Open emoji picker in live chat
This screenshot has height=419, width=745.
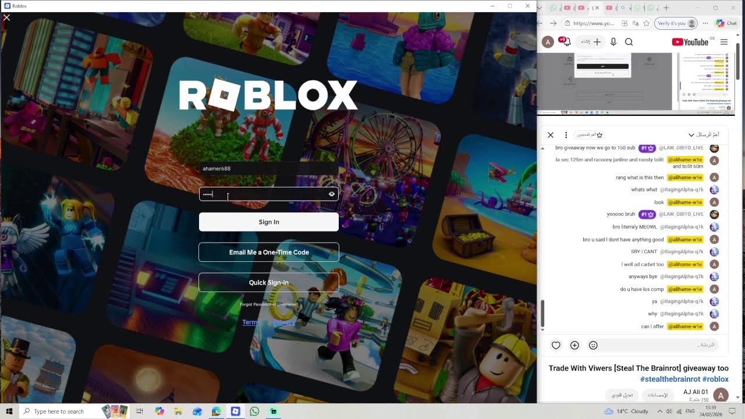coord(593,345)
